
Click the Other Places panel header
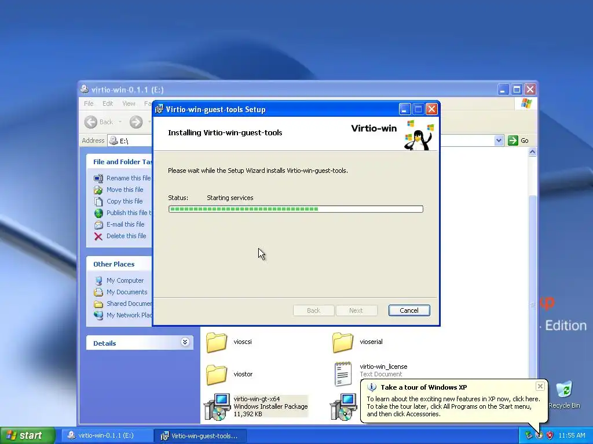click(x=119, y=264)
